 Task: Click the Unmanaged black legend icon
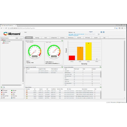click(x=2, y=90)
